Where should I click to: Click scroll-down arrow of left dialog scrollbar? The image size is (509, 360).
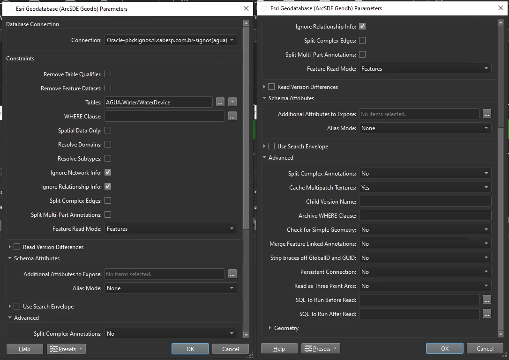coord(246,334)
